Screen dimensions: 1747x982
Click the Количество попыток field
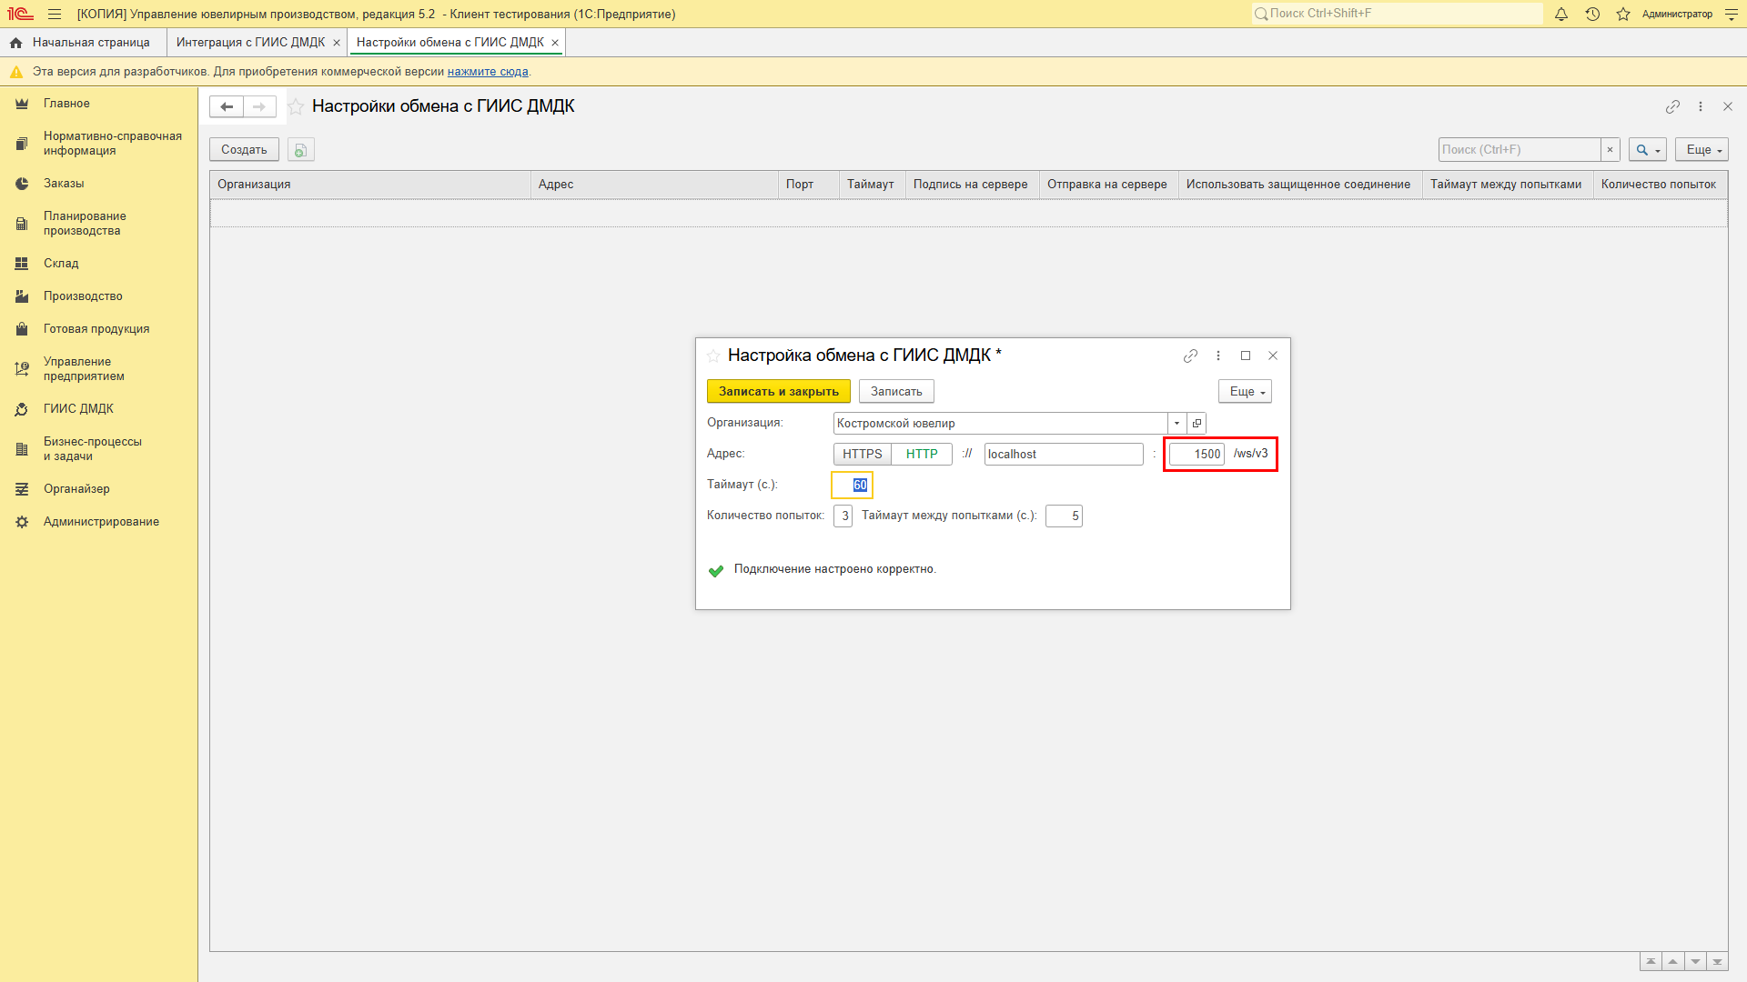[x=843, y=516]
